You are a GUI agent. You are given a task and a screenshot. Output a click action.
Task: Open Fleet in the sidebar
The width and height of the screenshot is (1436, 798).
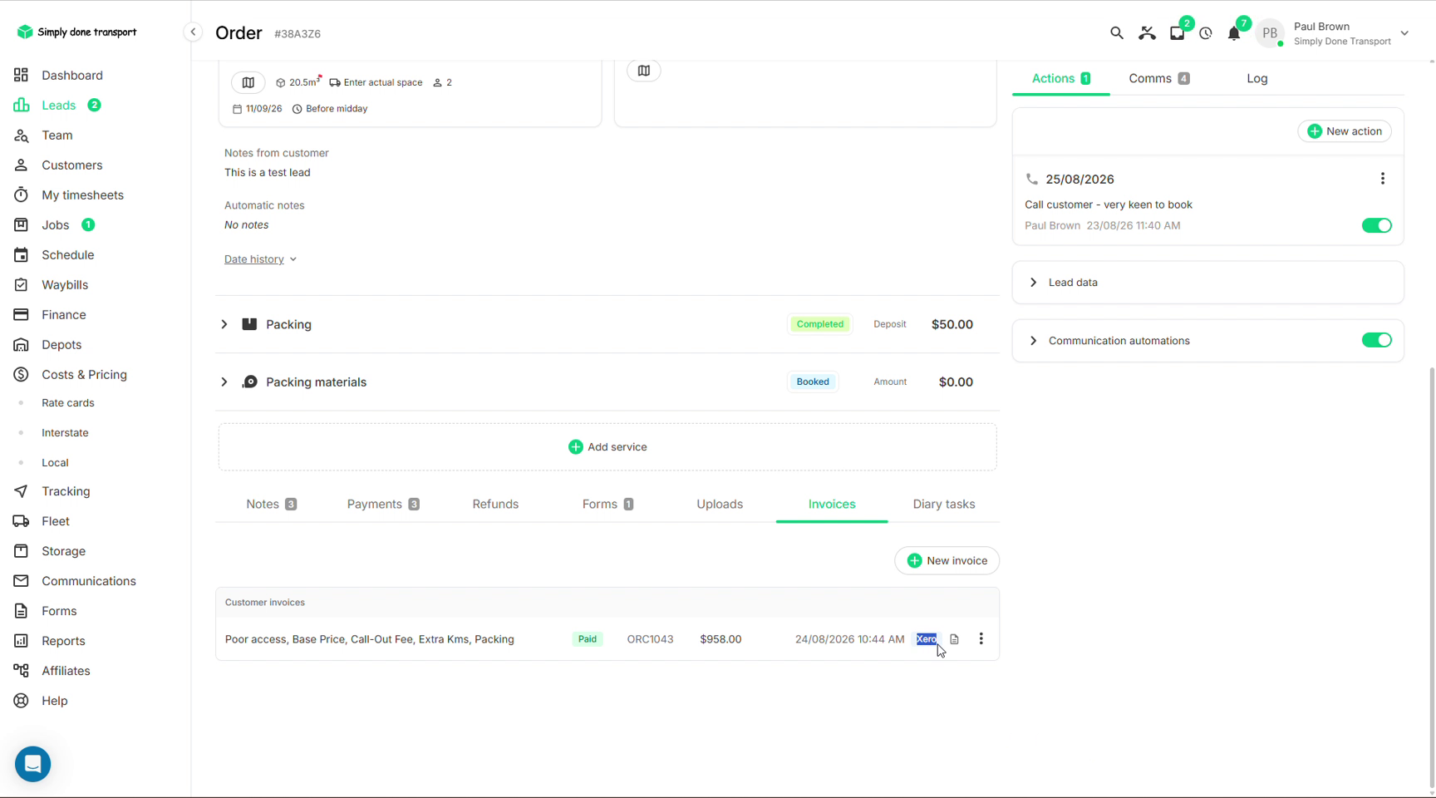click(56, 521)
